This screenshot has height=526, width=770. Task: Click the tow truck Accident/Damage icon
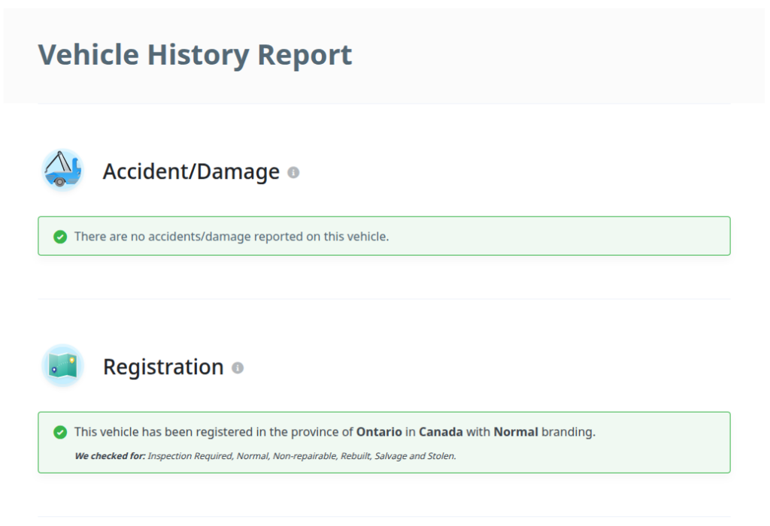(62, 171)
